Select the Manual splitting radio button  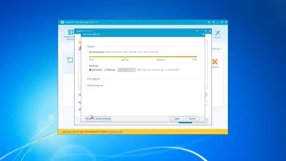tap(105, 70)
